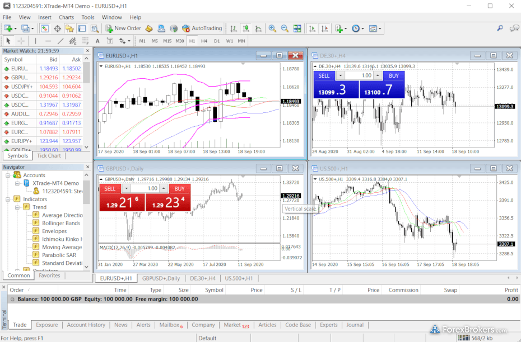
Task: Toggle the Terminal window icon
Action: coord(82,28)
